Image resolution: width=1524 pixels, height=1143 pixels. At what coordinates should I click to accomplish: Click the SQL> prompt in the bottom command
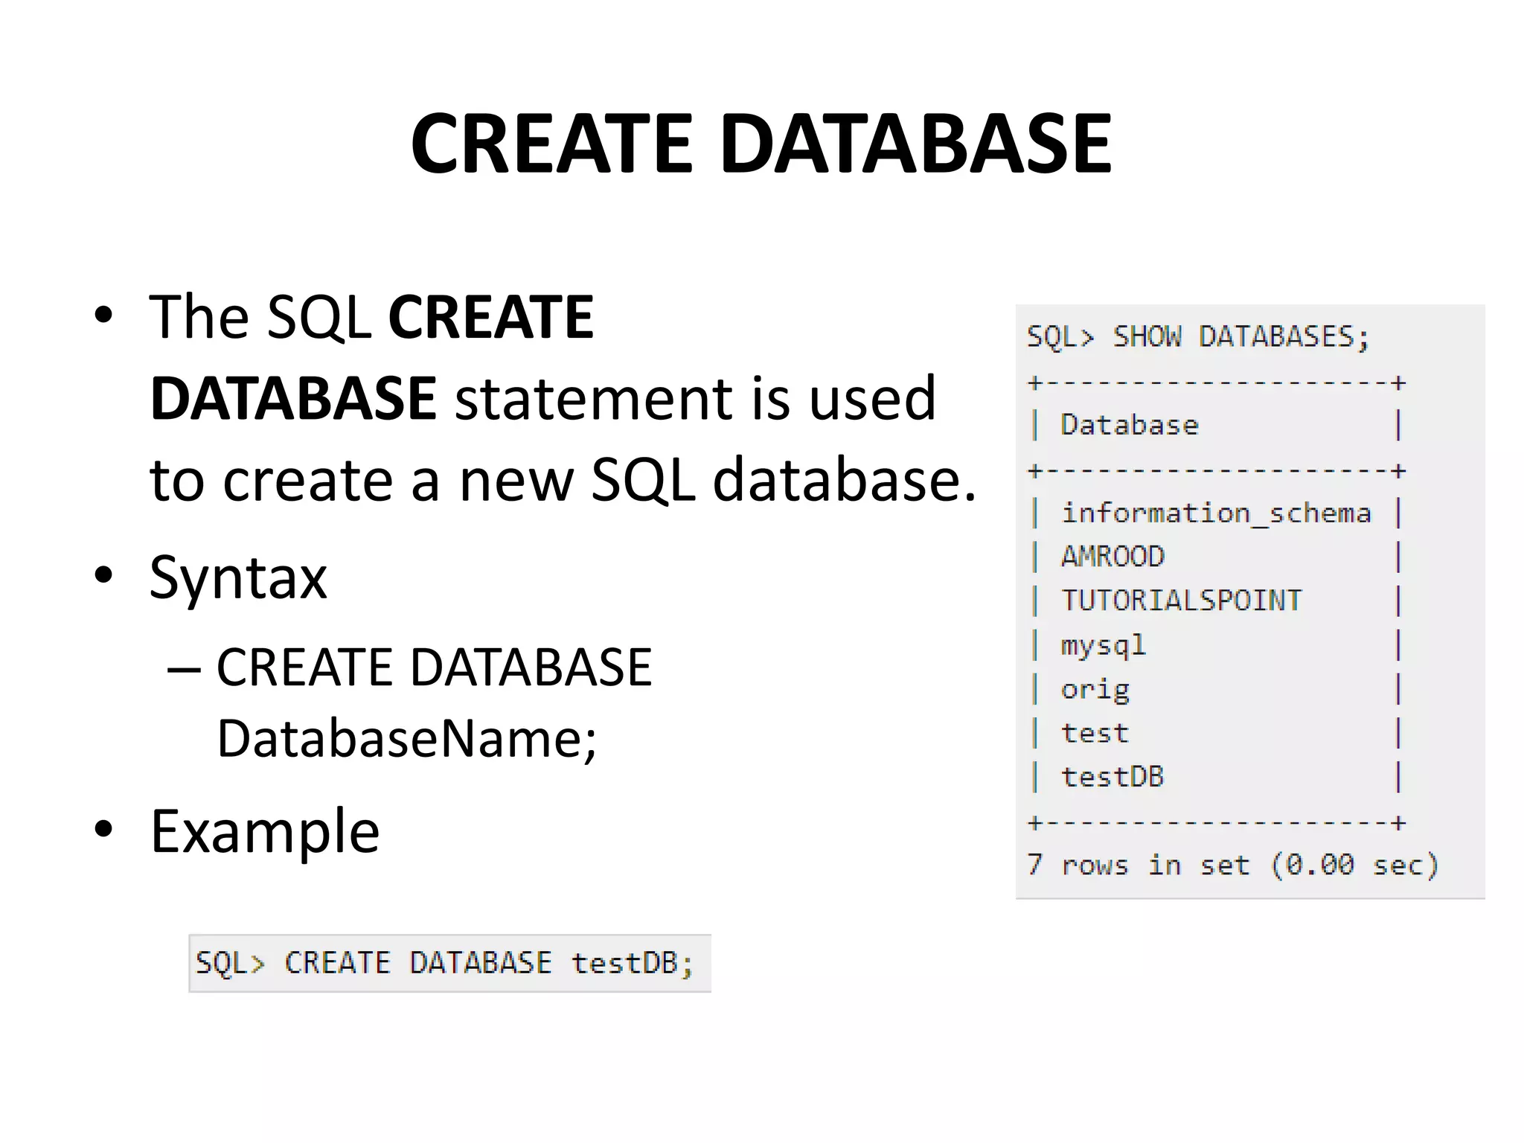pos(229,963)
